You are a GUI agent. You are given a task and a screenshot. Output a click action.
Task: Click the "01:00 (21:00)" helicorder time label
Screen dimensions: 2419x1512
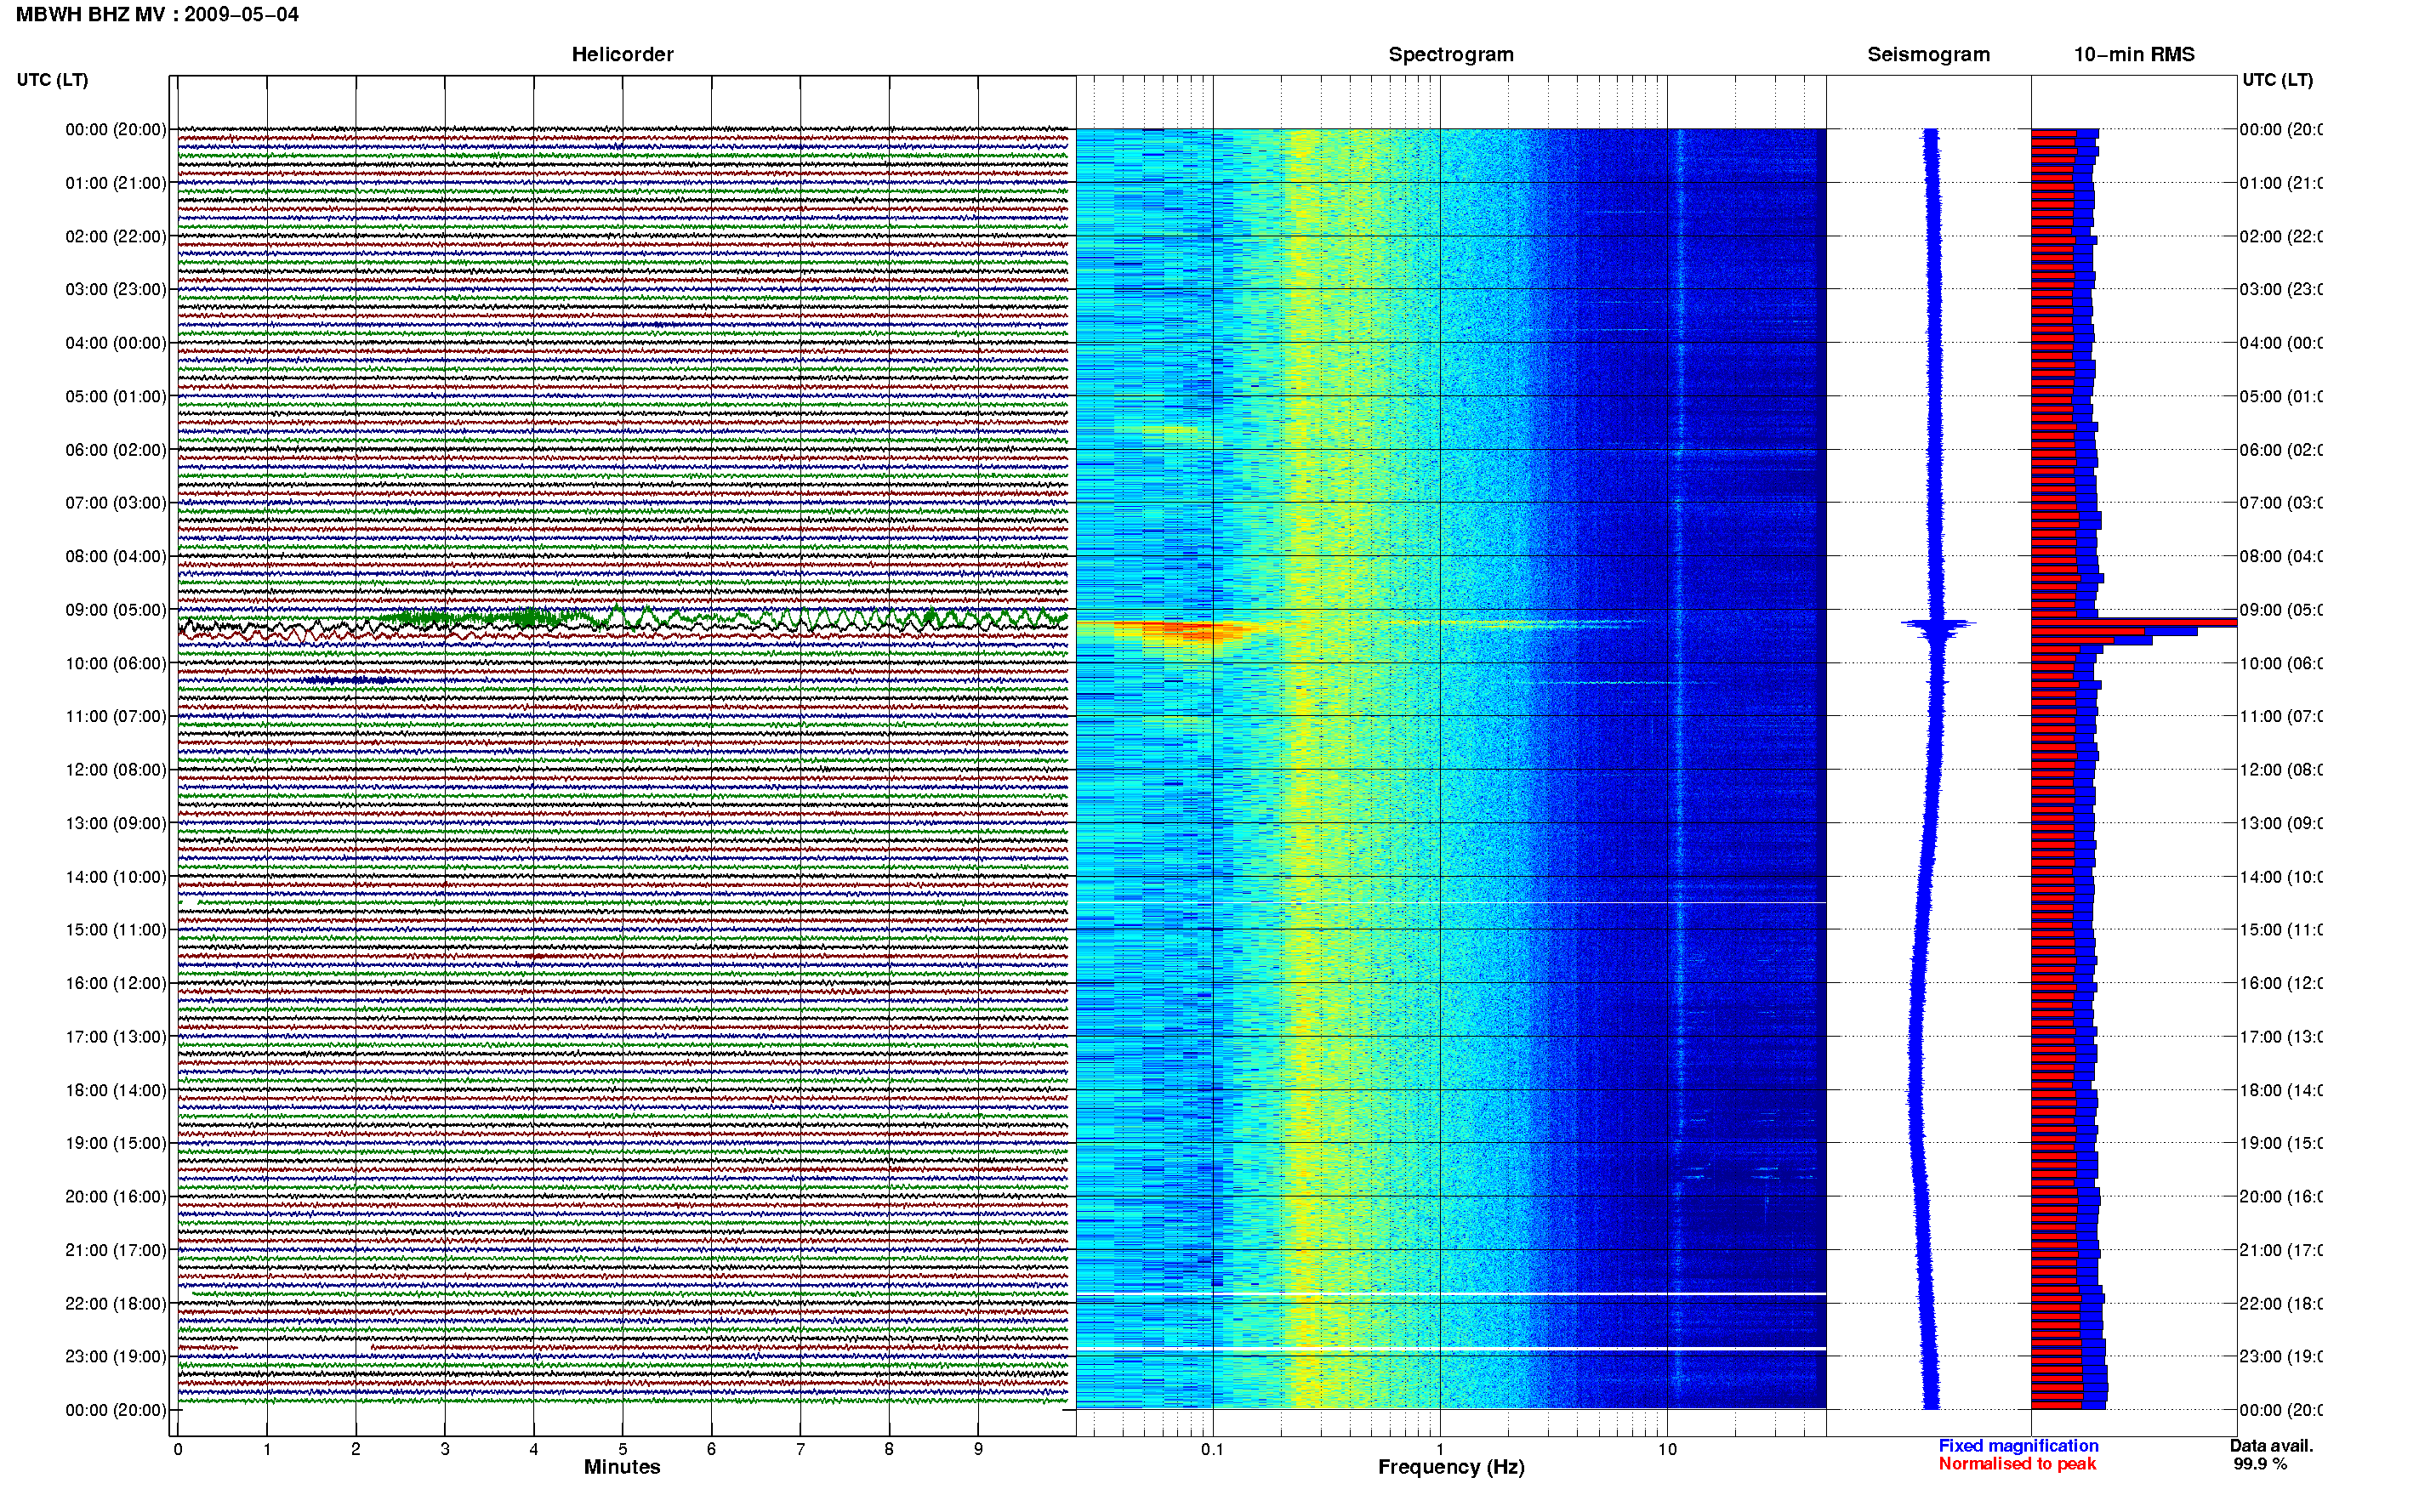point(116,183)
